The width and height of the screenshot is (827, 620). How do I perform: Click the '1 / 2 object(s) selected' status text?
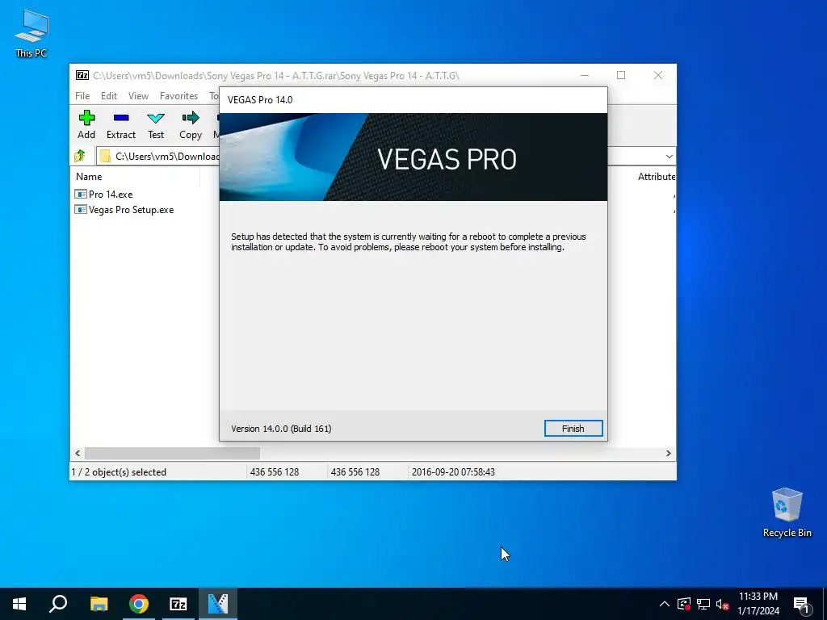coord(119,472)
